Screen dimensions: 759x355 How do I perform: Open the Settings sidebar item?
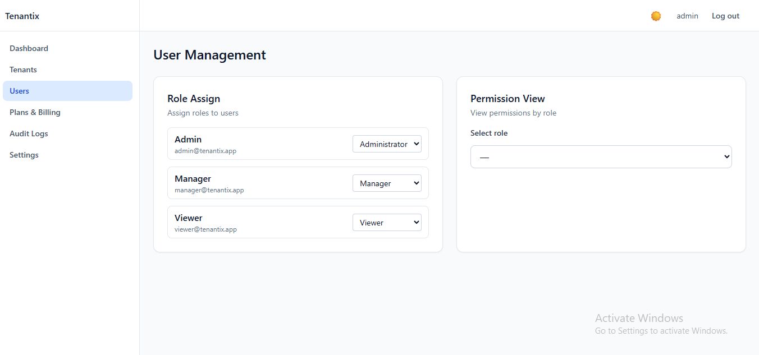coord(24,155)
